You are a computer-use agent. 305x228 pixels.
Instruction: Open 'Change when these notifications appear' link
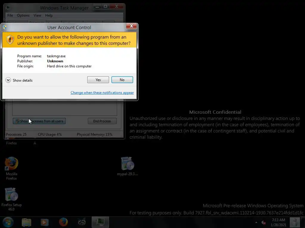click(x=102, y=93)
